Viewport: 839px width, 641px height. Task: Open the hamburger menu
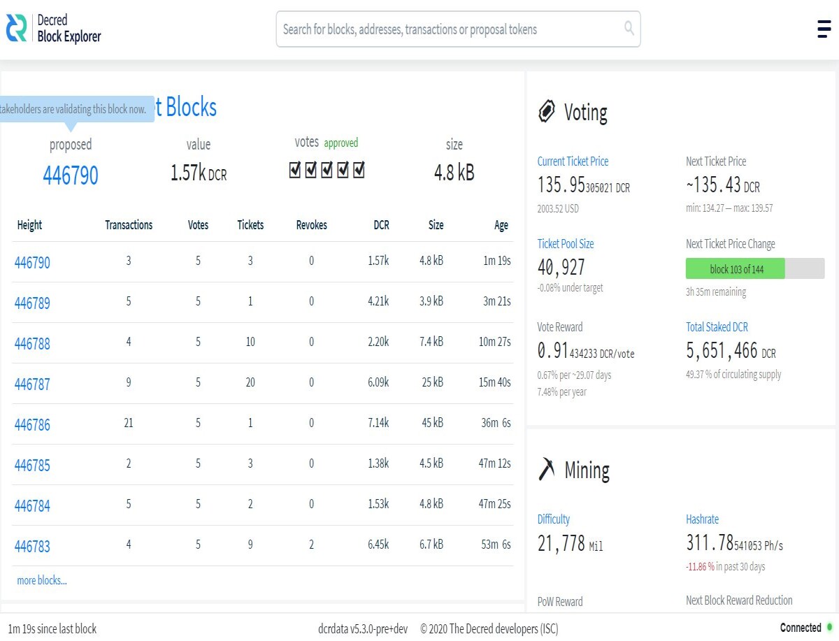click(x=824, y=29)
